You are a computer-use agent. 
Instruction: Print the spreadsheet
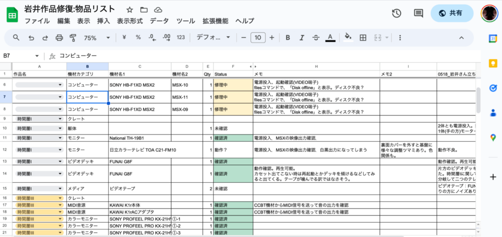[59, 38]
